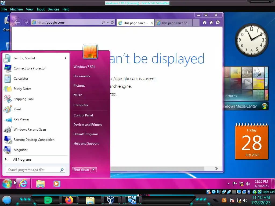Image resolution: width=275 pixels, height=206 pixels.
Task: Open Windows 7 SP1 user folder
Action: coord(84,67)
